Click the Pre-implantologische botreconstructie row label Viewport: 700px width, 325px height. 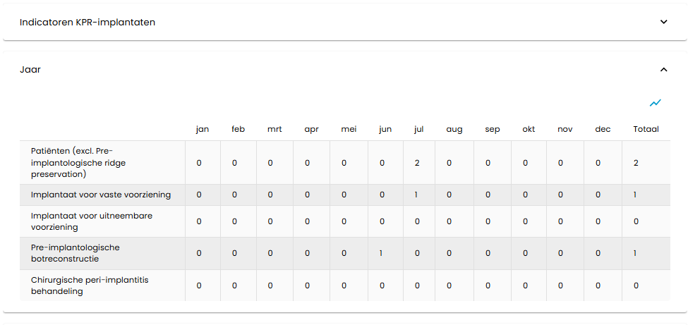coord(76,253)
